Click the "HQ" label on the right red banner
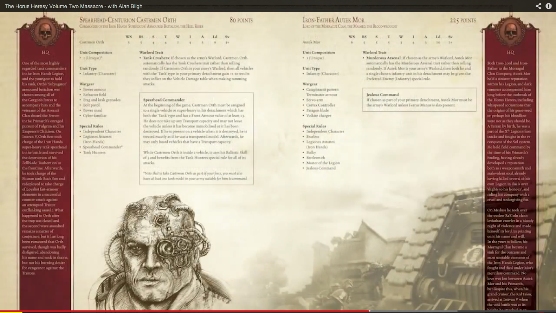556x313 pixels. (x=511, y=52)
